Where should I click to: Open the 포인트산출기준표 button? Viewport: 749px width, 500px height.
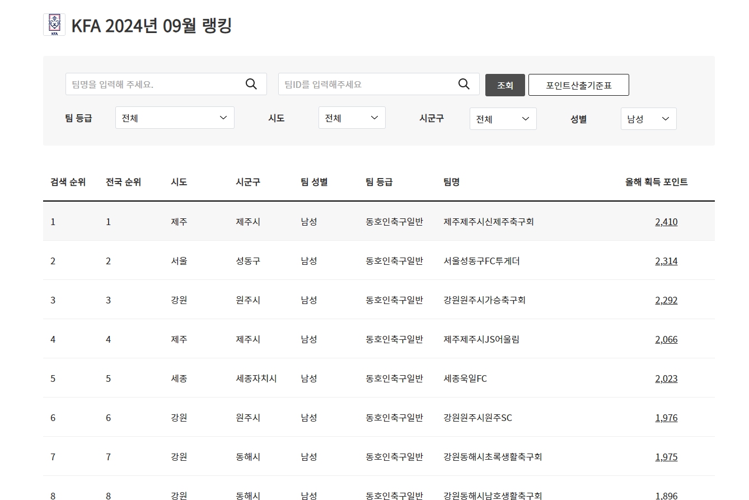coord(579,85)
